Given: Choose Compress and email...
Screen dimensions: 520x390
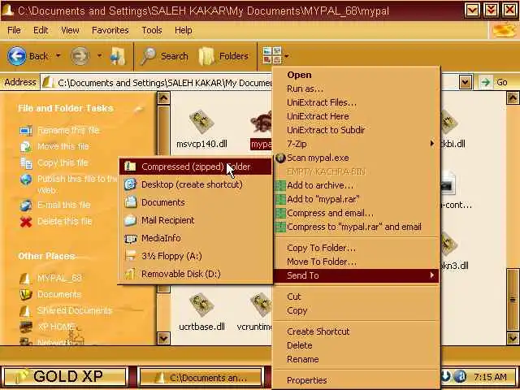Looking at the screenshot, I should tap(356, 213).
